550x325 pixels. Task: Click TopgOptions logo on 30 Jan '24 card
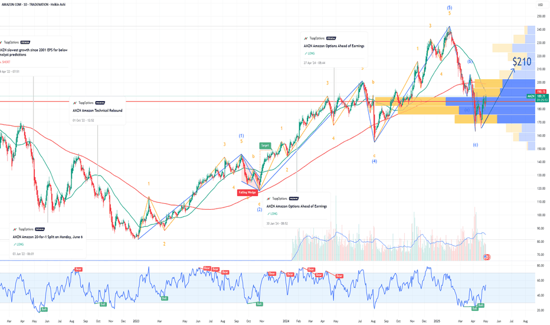pos(269,199)
